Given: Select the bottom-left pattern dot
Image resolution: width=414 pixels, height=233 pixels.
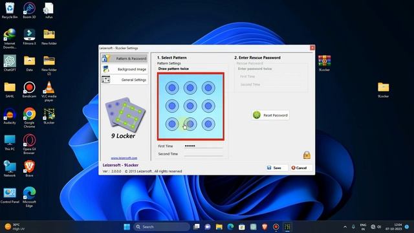Looking at the screenshot, I should point(172,124).
